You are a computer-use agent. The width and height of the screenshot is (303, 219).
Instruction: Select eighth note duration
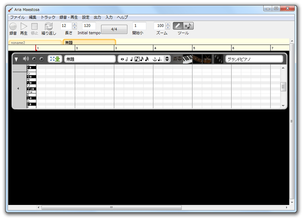point(137,59)
